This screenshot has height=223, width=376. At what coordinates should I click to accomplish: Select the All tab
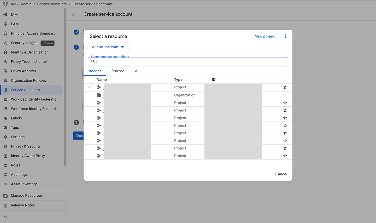137,71
